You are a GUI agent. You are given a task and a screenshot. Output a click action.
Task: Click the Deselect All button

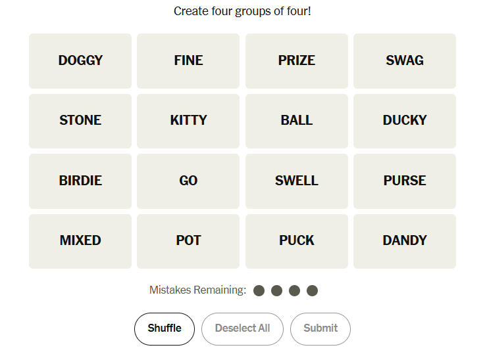pos(242,328)
